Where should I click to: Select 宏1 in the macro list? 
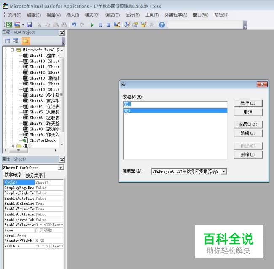pyautogui.click(x=175, y=110)
